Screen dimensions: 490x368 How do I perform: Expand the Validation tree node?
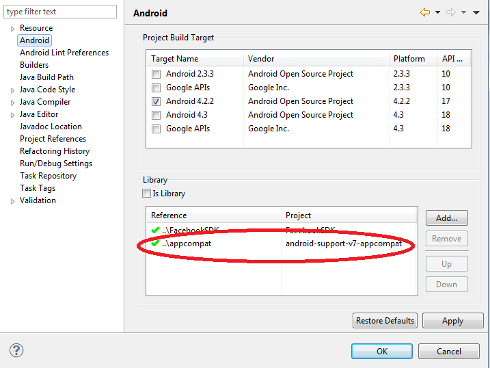[x=12, y=201]
